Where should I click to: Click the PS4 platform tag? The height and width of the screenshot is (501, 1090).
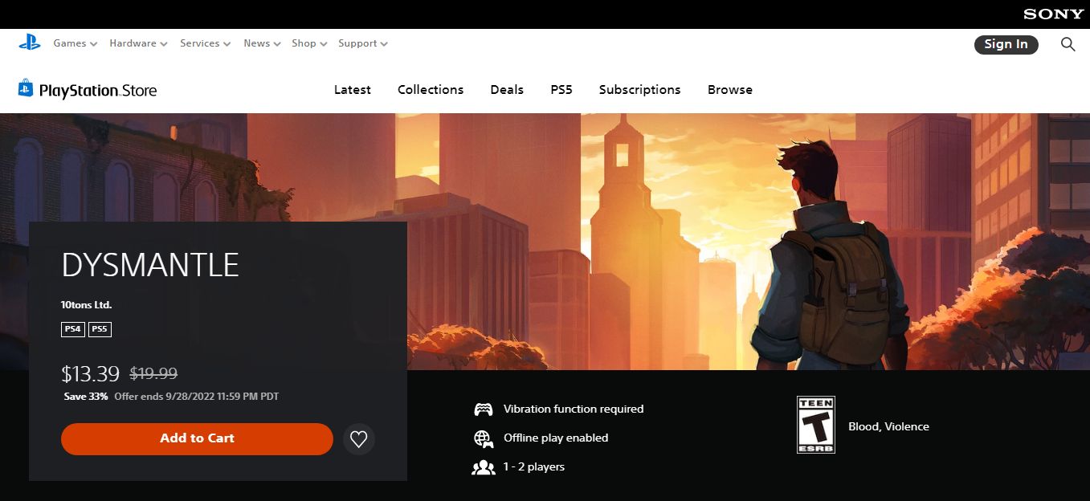(73, 329)
